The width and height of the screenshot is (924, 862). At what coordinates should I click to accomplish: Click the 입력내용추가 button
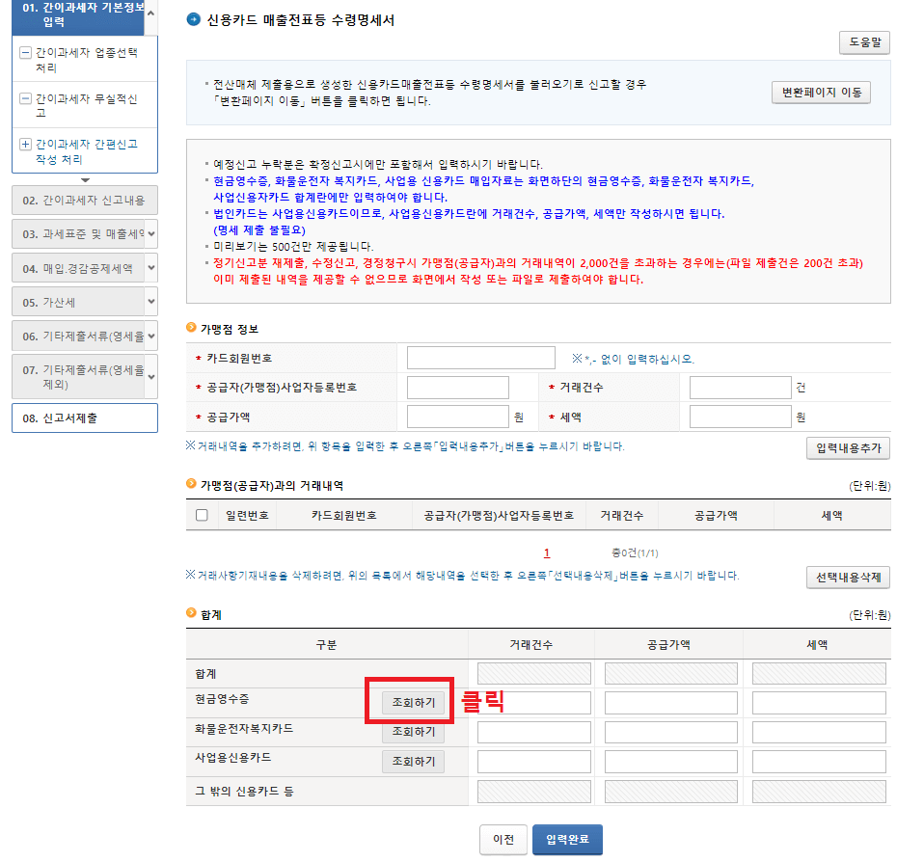tap(848, 447)
